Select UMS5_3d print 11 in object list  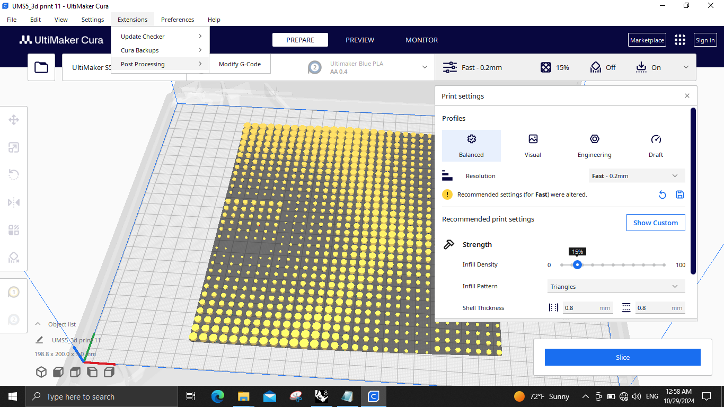[x=76, y=340]
